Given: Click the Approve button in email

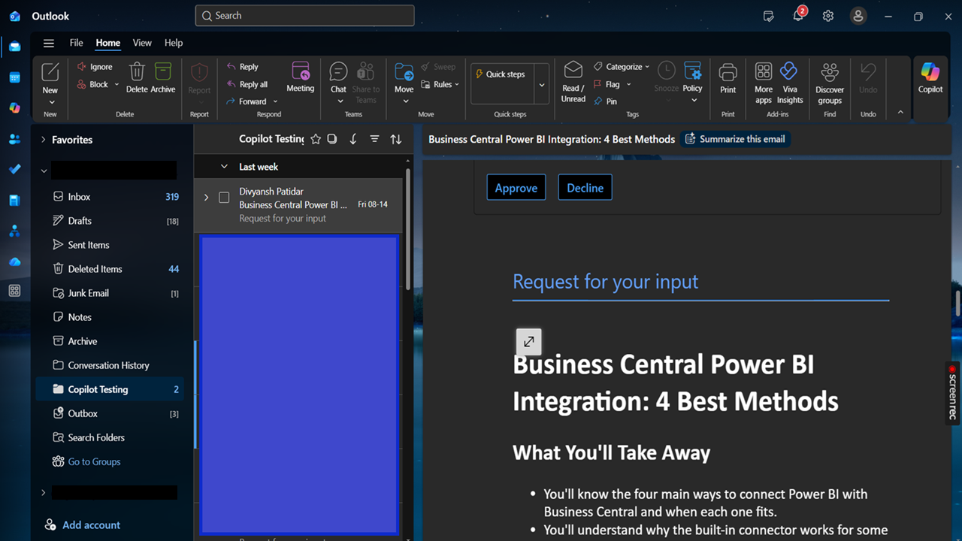Looking at the screenshot, I should 516,188.
